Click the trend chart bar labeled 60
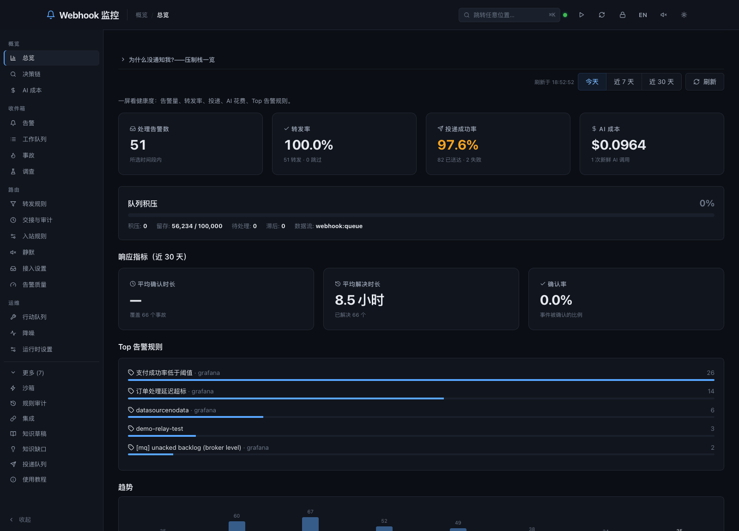739x531 pixels. tap(237, 526)
